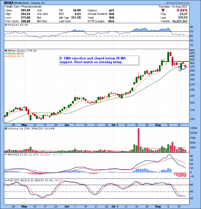Click the Nasdaq GS exchange label
Image resolution: width=201 pixels, height=209 pixels.
click(38, 3)
